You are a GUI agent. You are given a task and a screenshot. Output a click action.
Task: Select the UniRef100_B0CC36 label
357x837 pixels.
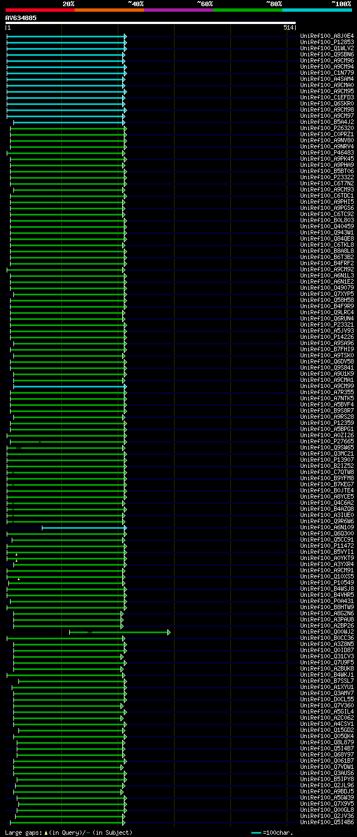(327, 638)
